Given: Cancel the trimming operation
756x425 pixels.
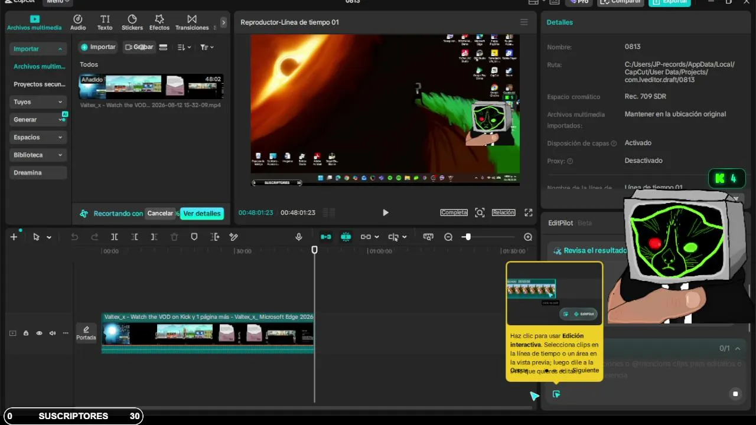Looking at the screenshot, I should (160, 214).
